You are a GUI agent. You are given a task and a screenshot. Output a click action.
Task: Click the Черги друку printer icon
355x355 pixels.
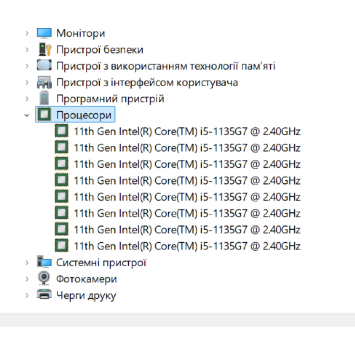tap(44, 295)
